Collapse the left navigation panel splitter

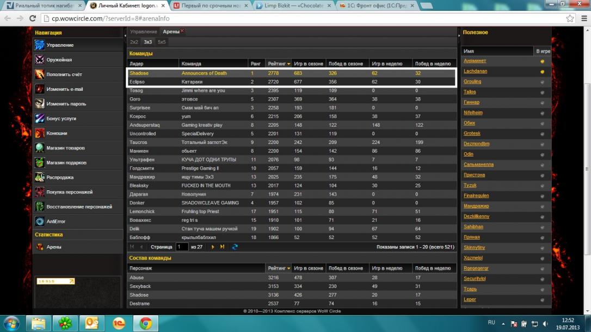click(x=125, y=163)
